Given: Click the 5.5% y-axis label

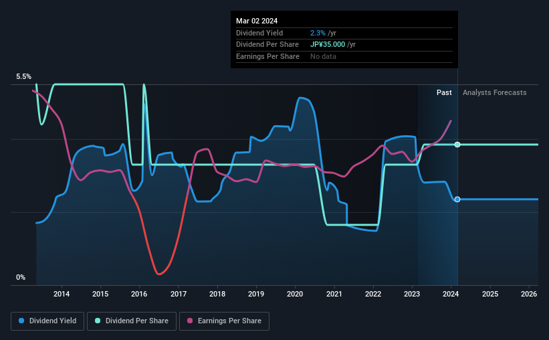Looking at the screenshot, I should (x=23, y=76).
